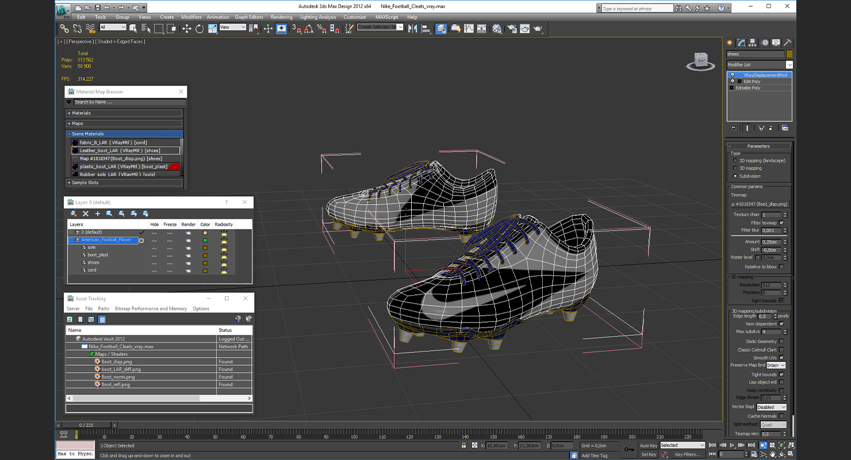Switch to the Hierarchy command panel tab
Screen dimensions: 851x460
[x=753, y=43]
